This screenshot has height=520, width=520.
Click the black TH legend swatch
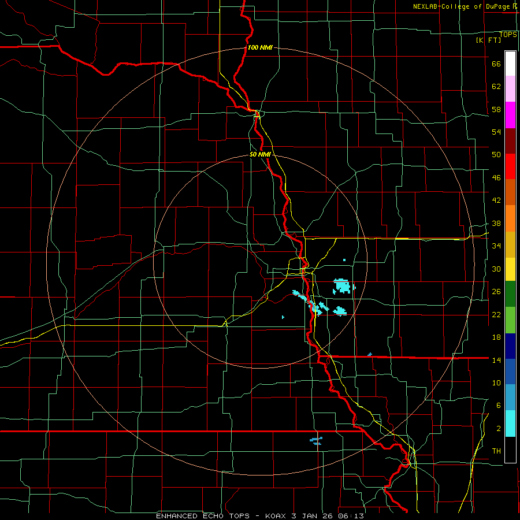click(x=510, y=450)
